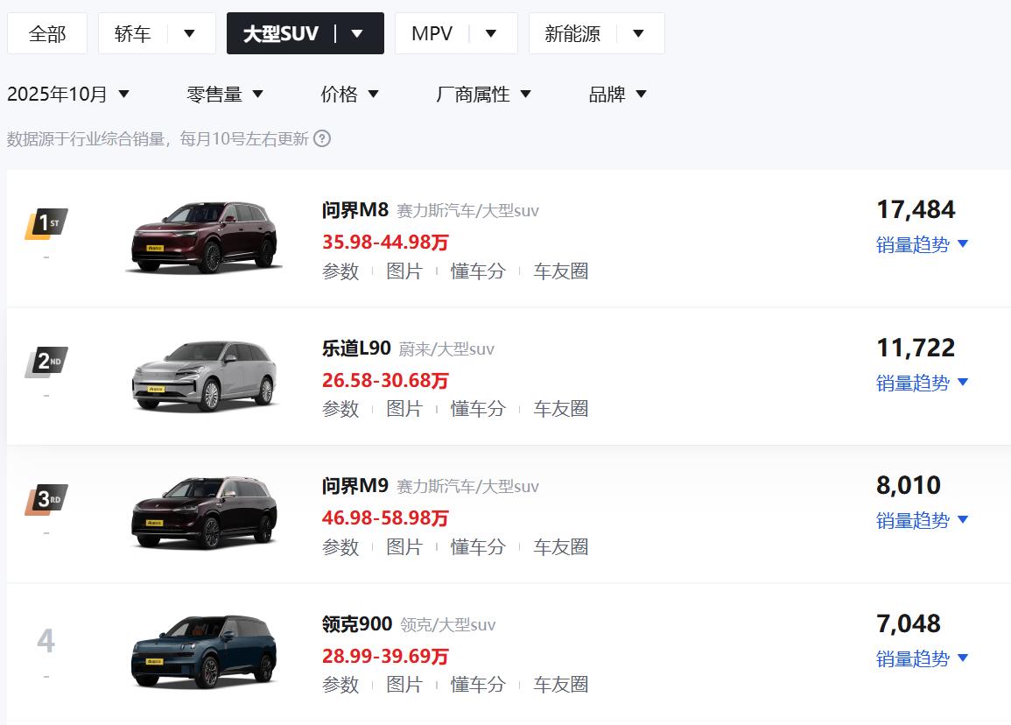Open the 轿车 category dropdown arrow
This screenshot has height=725, width=1011.
click(x=189, y=33)
